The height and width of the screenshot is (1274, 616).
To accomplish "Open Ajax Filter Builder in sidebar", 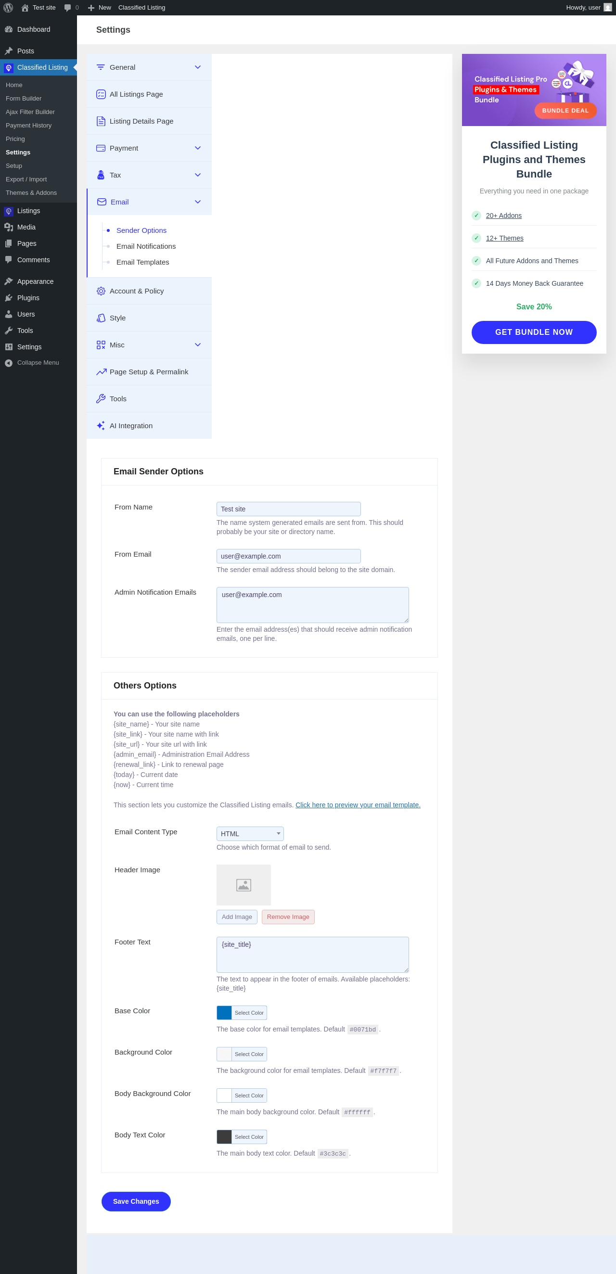I will coord(30,112).
